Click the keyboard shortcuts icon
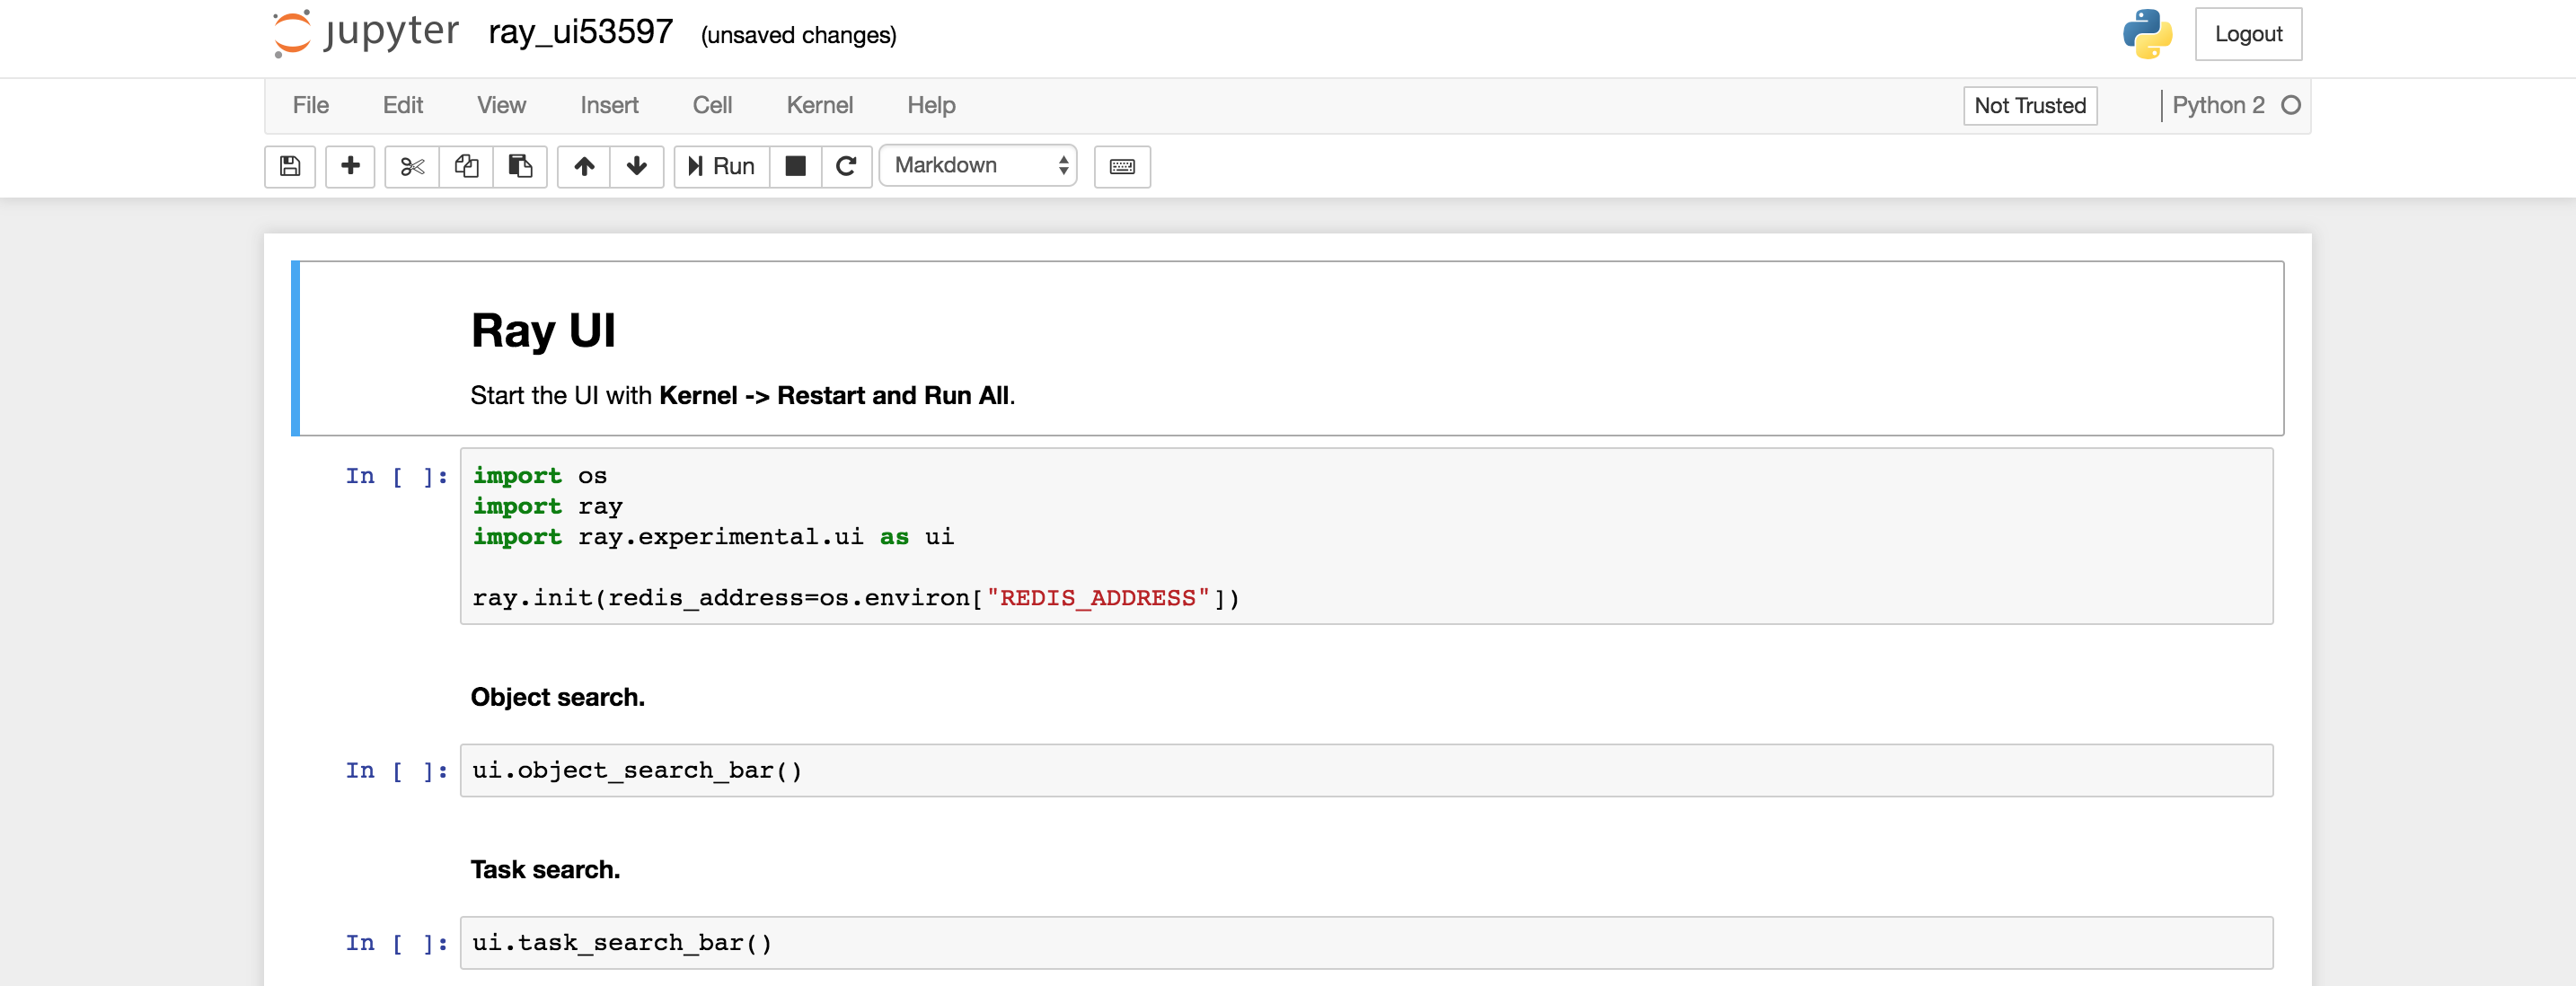This screenshot has height=986, width=2576. tap(1122, 164)
